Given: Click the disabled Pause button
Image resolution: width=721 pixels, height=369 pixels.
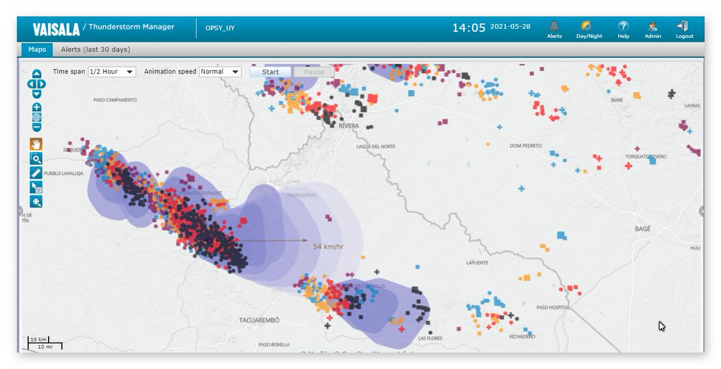Looking at the screenshot, I should click(314, 72).
